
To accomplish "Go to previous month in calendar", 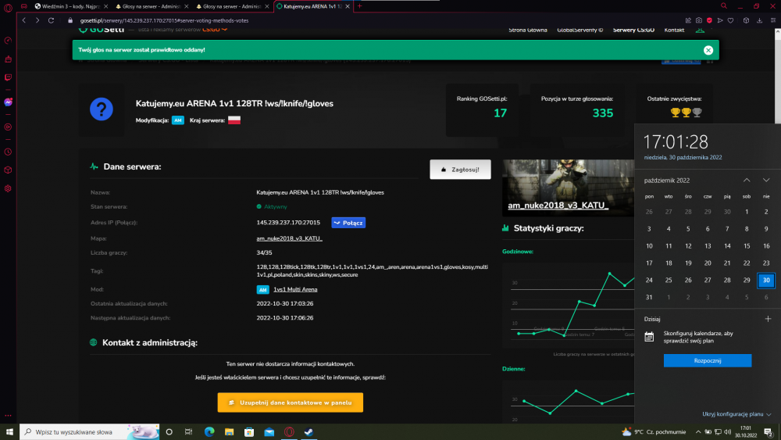I will click(747, 180).
